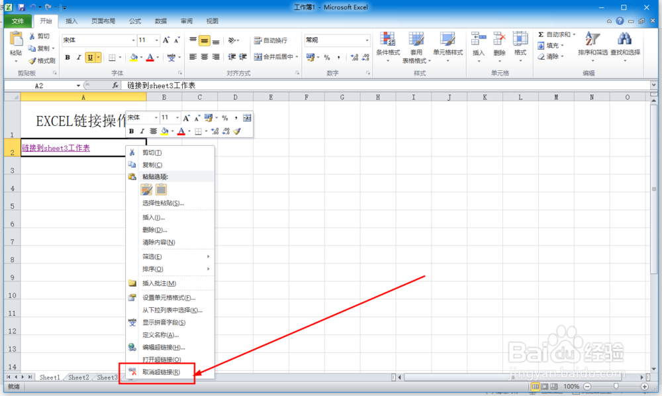This screenshot has height=396, width=662.
Task: Open the Name Box dropdown arrow
Action: coord(78,85)
